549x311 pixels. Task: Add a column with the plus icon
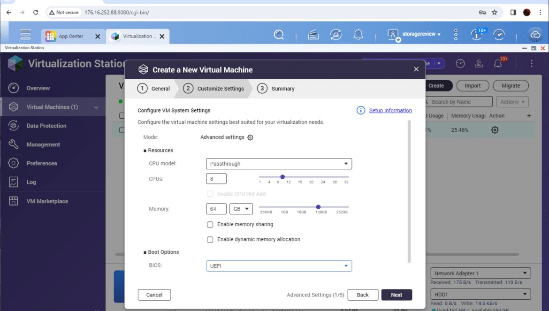click(x=529, y=116)
